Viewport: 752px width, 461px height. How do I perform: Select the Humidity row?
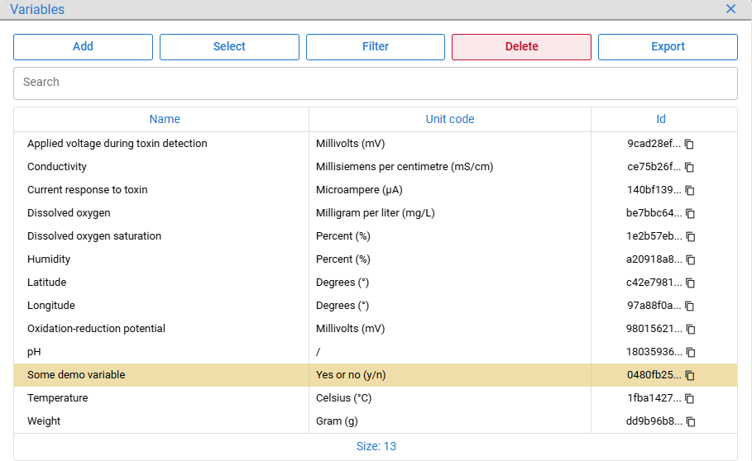pos(376,259)
